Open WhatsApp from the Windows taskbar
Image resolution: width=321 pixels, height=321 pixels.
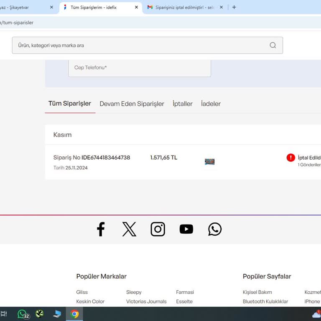point(22,314)
